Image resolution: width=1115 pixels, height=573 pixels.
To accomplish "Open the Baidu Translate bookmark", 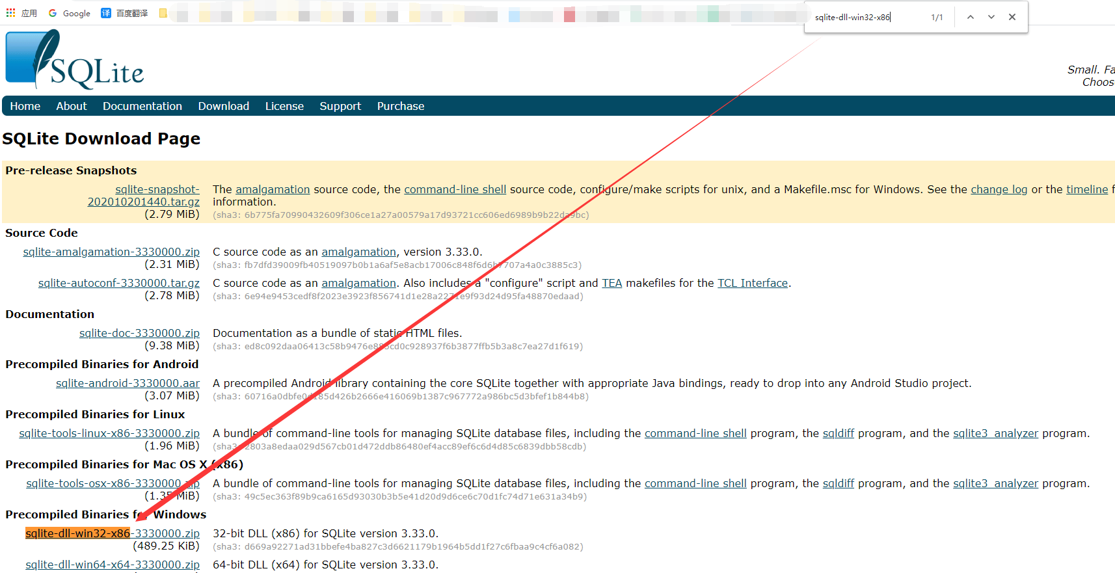I will pos(124,13).
